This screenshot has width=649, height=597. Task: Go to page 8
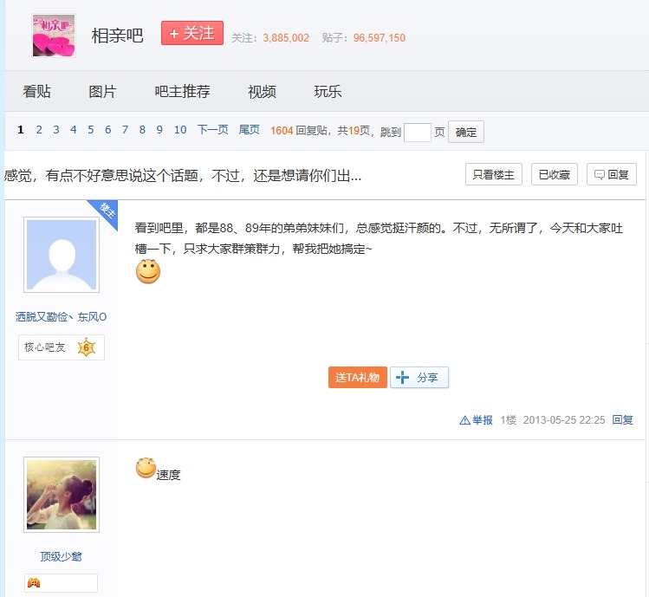tap(142, 130)
